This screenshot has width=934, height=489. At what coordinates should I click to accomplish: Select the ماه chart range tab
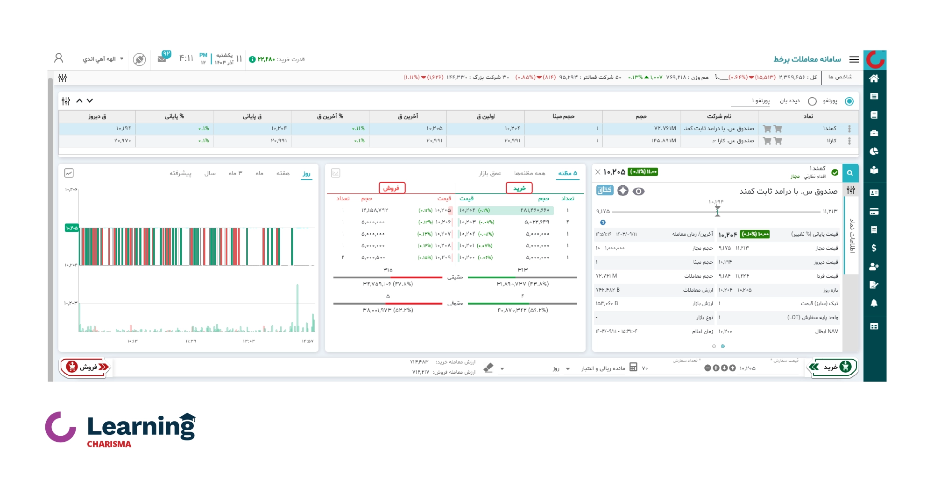click(260, 173)
